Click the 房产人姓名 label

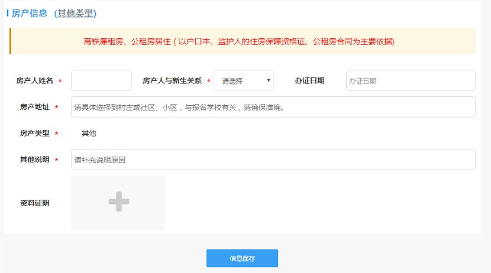click(35, 80)
